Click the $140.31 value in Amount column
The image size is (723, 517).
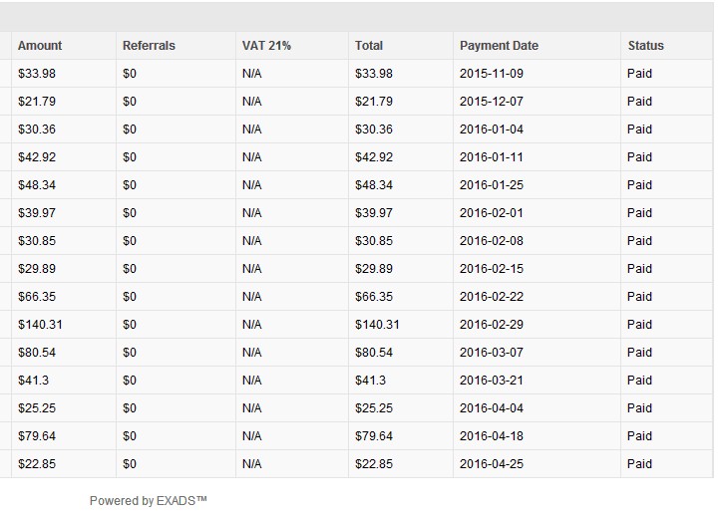40,325
